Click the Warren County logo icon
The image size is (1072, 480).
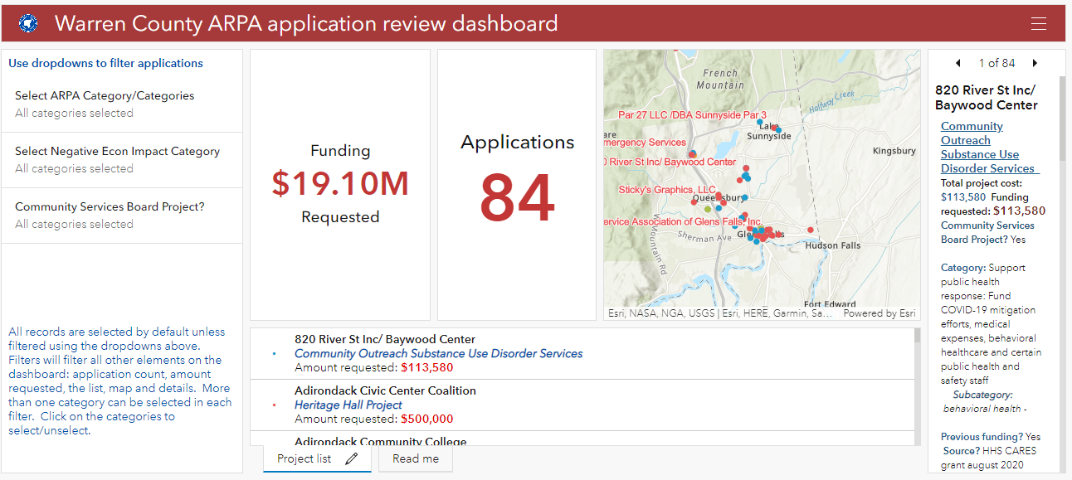click(x=28, y=24)
